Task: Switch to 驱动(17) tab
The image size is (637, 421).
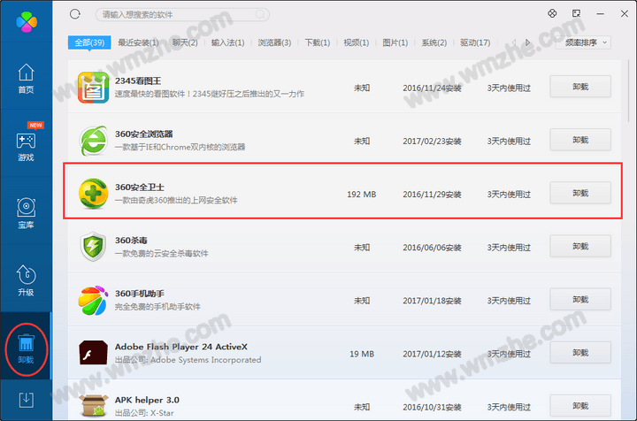Action: point(475,42)
